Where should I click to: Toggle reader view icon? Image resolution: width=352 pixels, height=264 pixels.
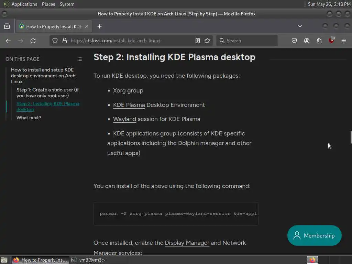(x=198, y=41)
